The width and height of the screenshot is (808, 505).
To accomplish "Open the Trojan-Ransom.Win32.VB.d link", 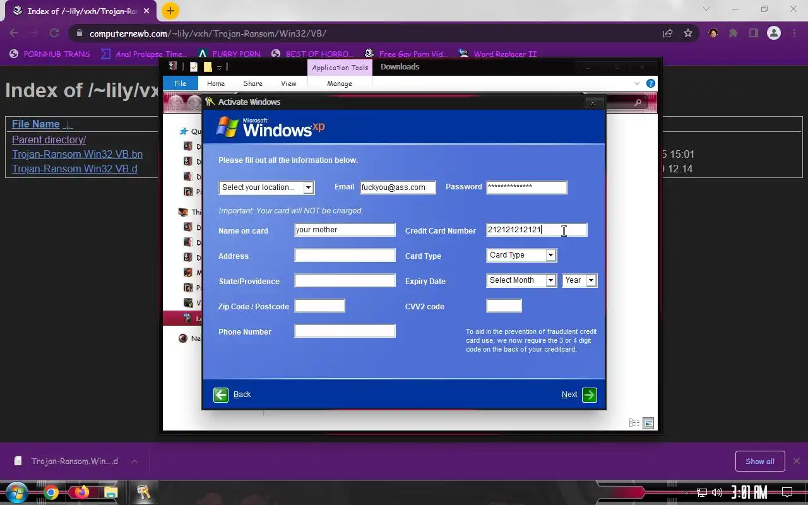I will coord(74,169).
